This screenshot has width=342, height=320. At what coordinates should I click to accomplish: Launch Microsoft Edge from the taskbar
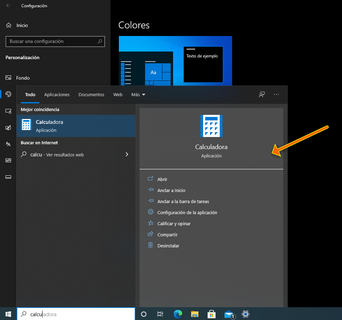178,314
